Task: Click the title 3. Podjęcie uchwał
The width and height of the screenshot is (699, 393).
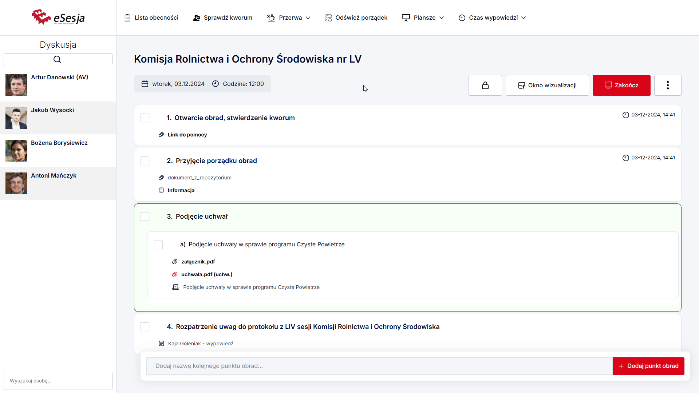Action: click(197, 217)
